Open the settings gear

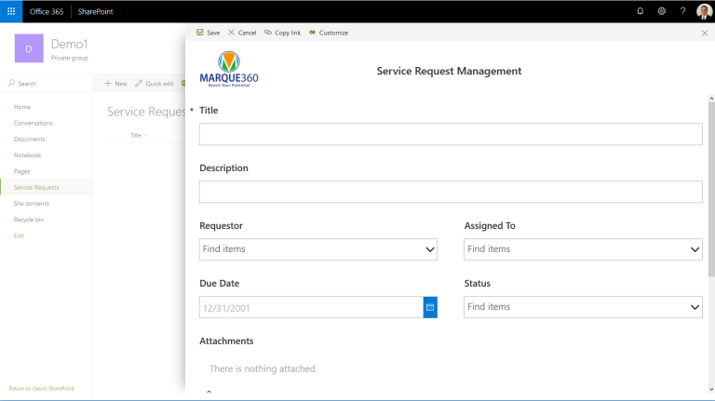pyautogui.click(x=662, y=11)
